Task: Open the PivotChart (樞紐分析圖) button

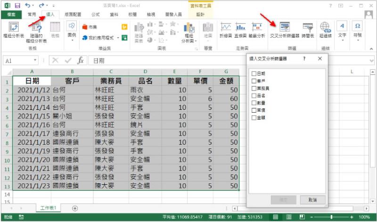Action: click(189, 32)
